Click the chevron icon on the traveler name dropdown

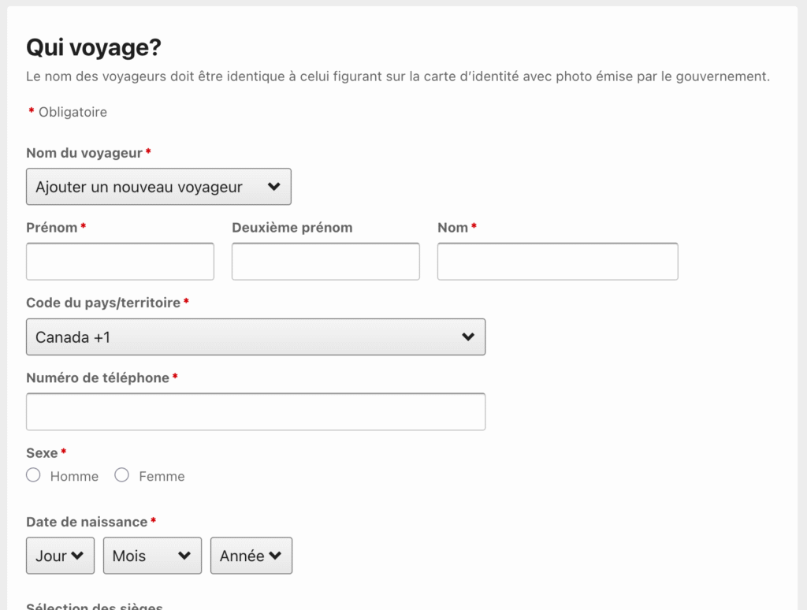[273, 187]
